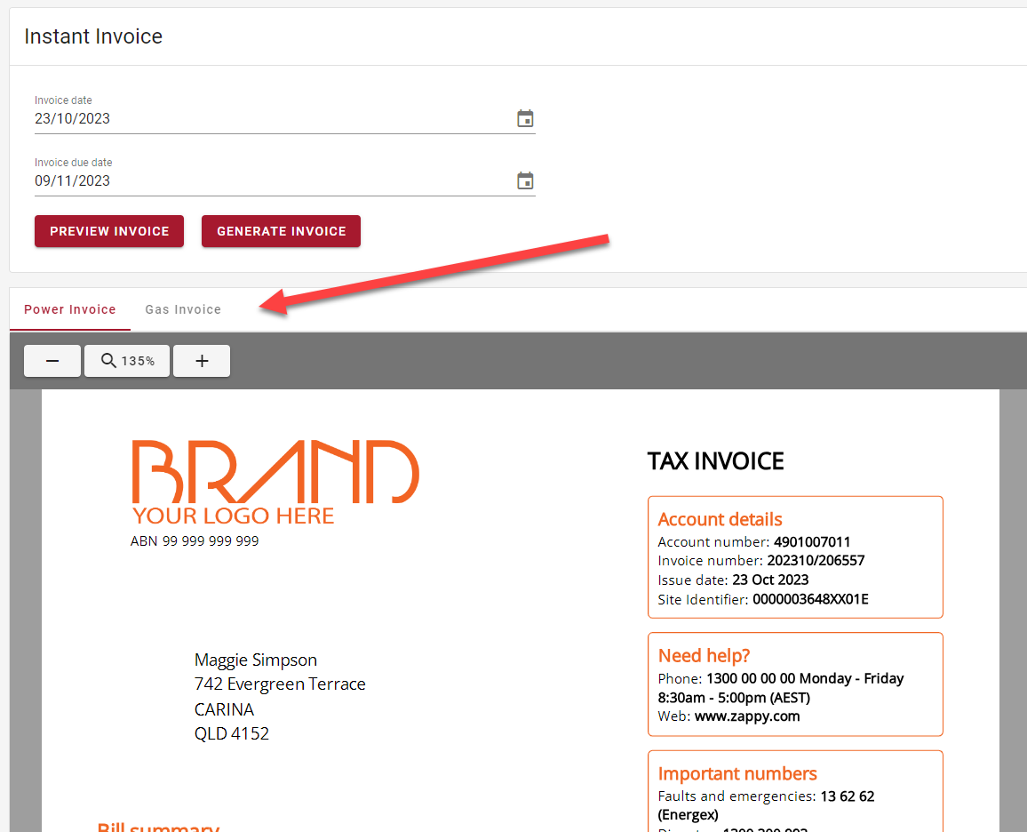Image resolution: width=1027 pixels, height=832 pixels.
Task: Click the Need help section heading
Action: click(x=704, y=655)
